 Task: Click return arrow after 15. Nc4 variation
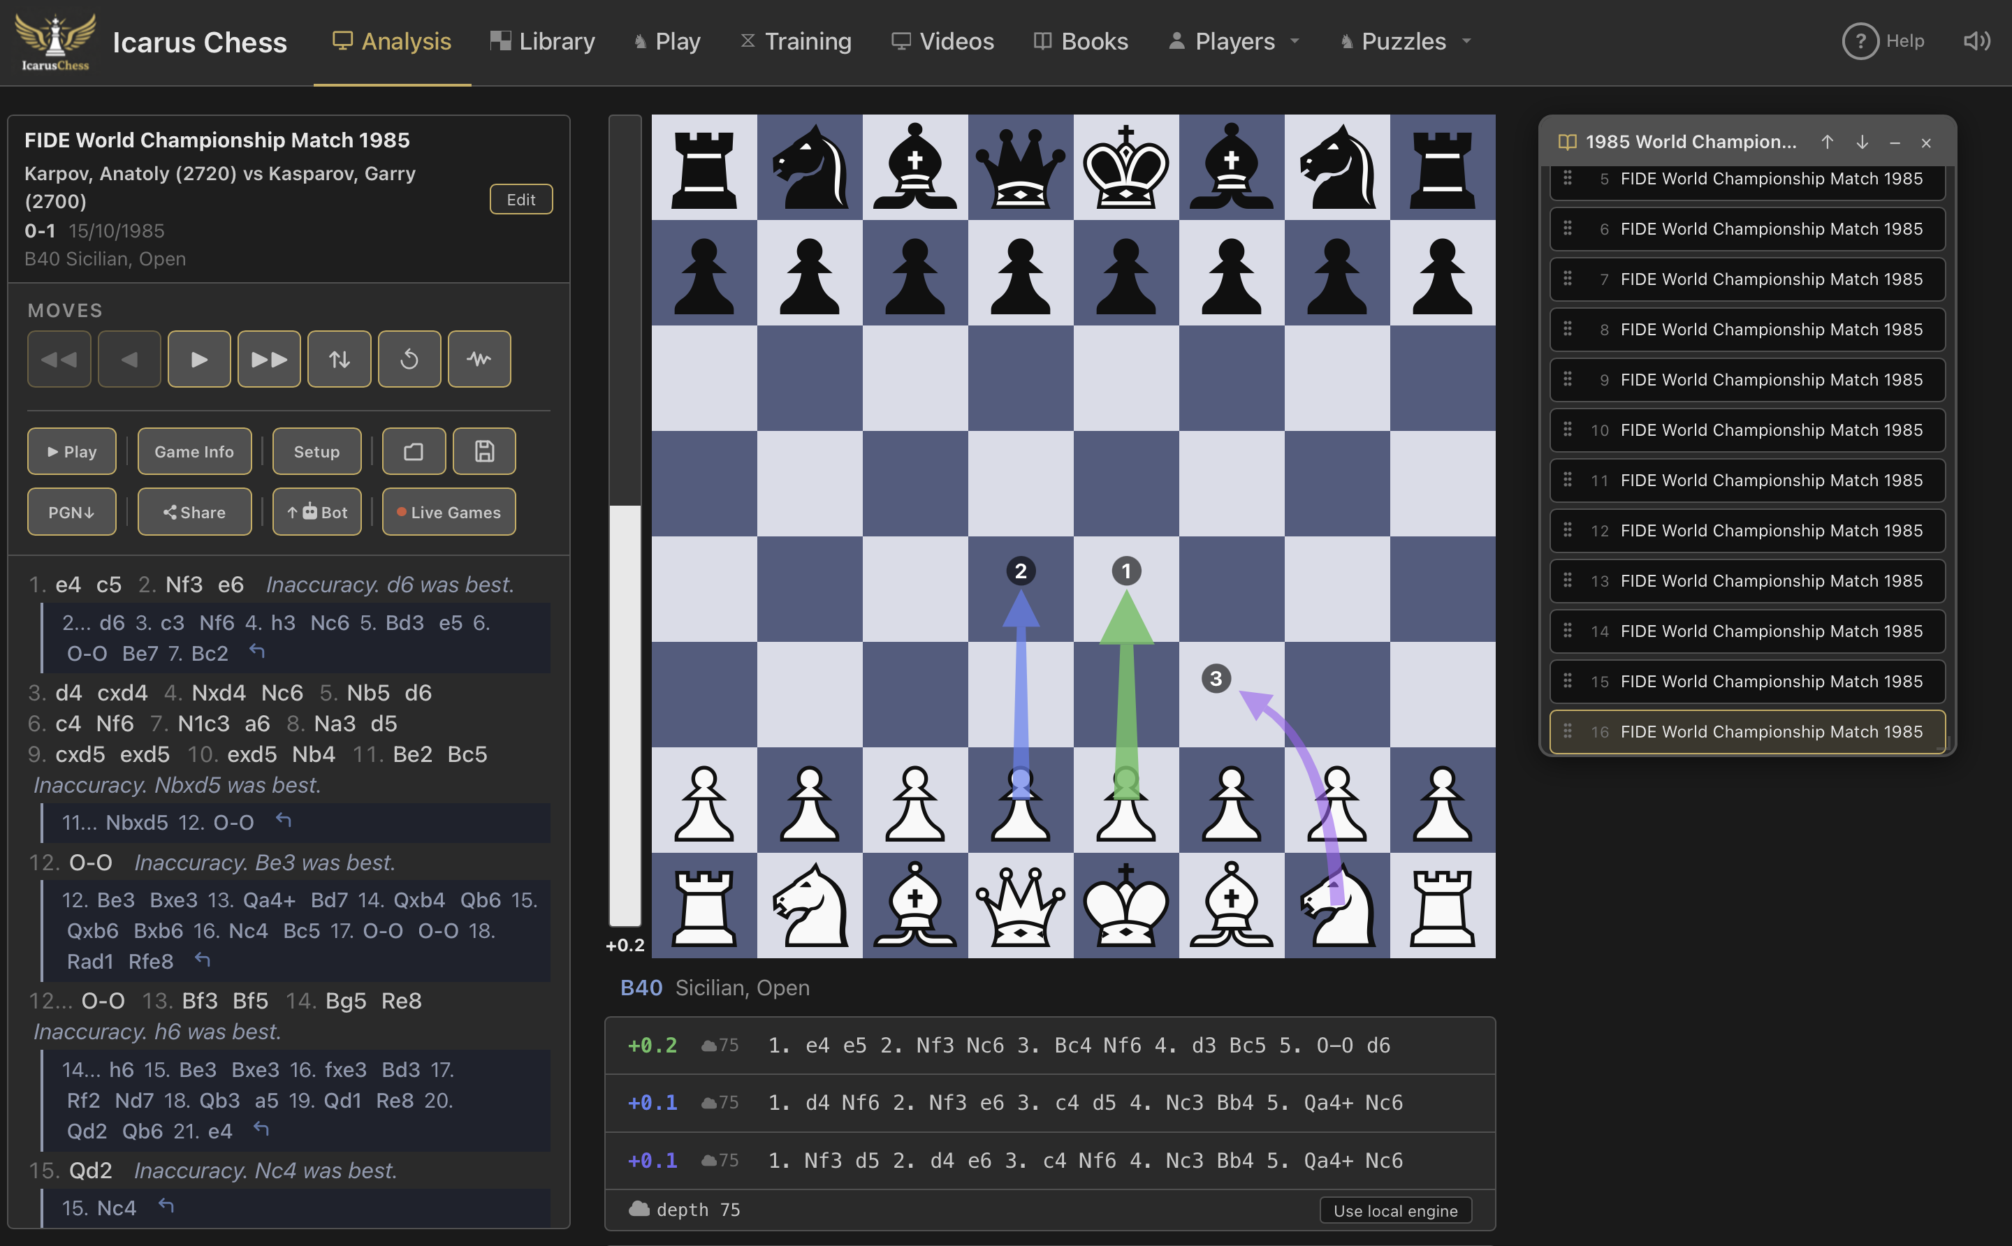pyautogui.click(x=166, y=1206)
